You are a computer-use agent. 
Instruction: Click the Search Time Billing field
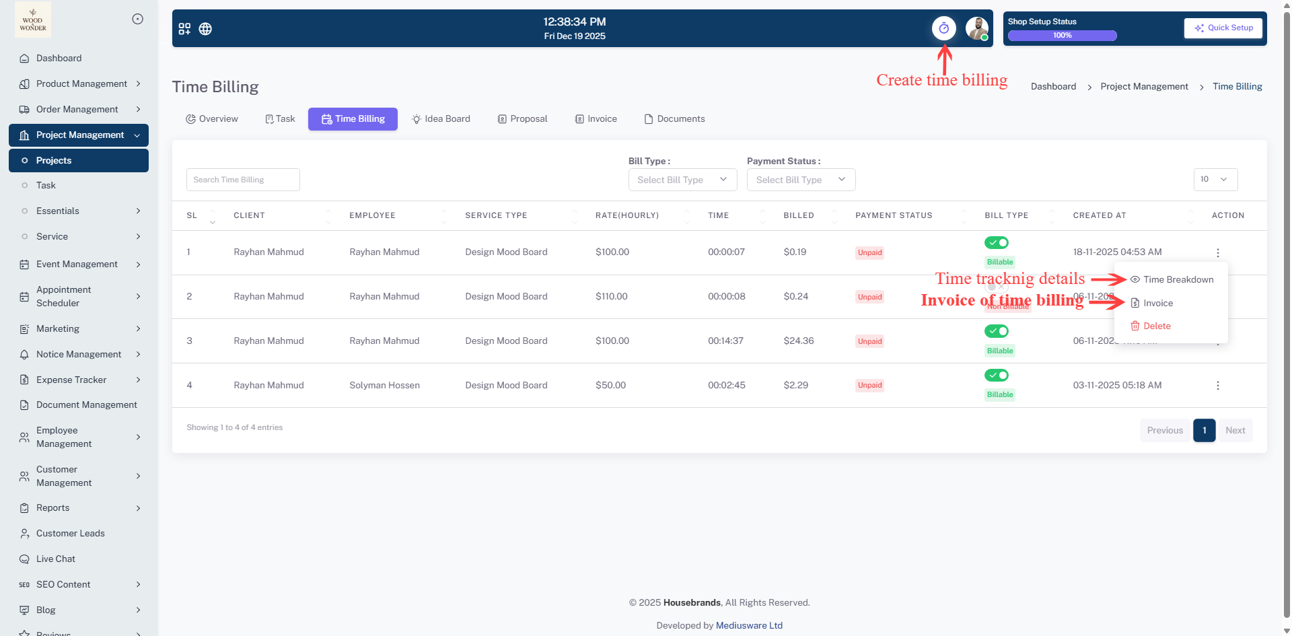coord(243,180)
